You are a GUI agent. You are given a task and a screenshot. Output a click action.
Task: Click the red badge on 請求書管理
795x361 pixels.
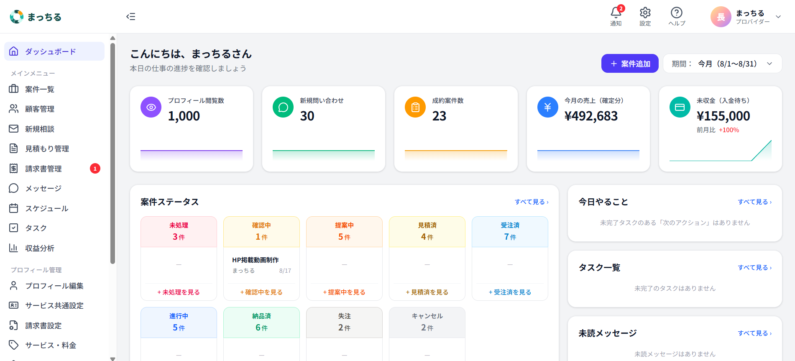(95, 168)
